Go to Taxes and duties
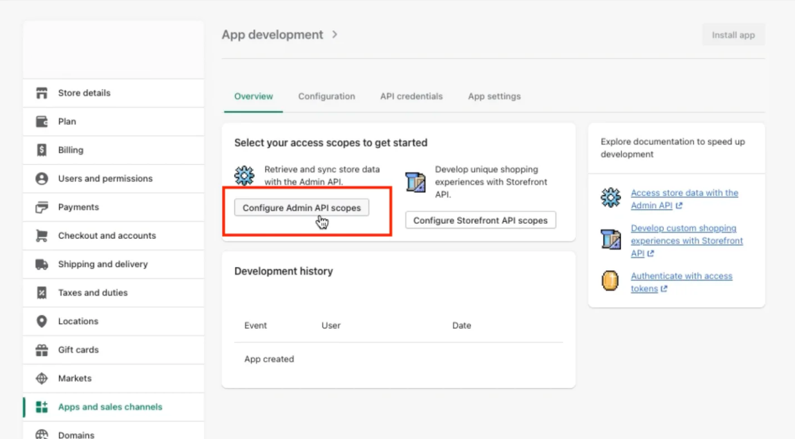The width and height of the screenshot is (795, 439). pos(113,292)
